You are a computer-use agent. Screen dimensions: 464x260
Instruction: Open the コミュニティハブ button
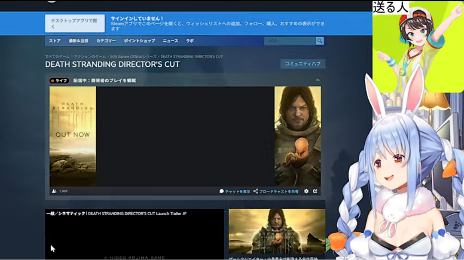click(303, 64)
